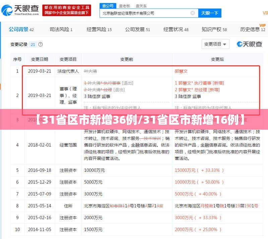Select the value 15000万元 (+33.33%)

coord(199,170)
